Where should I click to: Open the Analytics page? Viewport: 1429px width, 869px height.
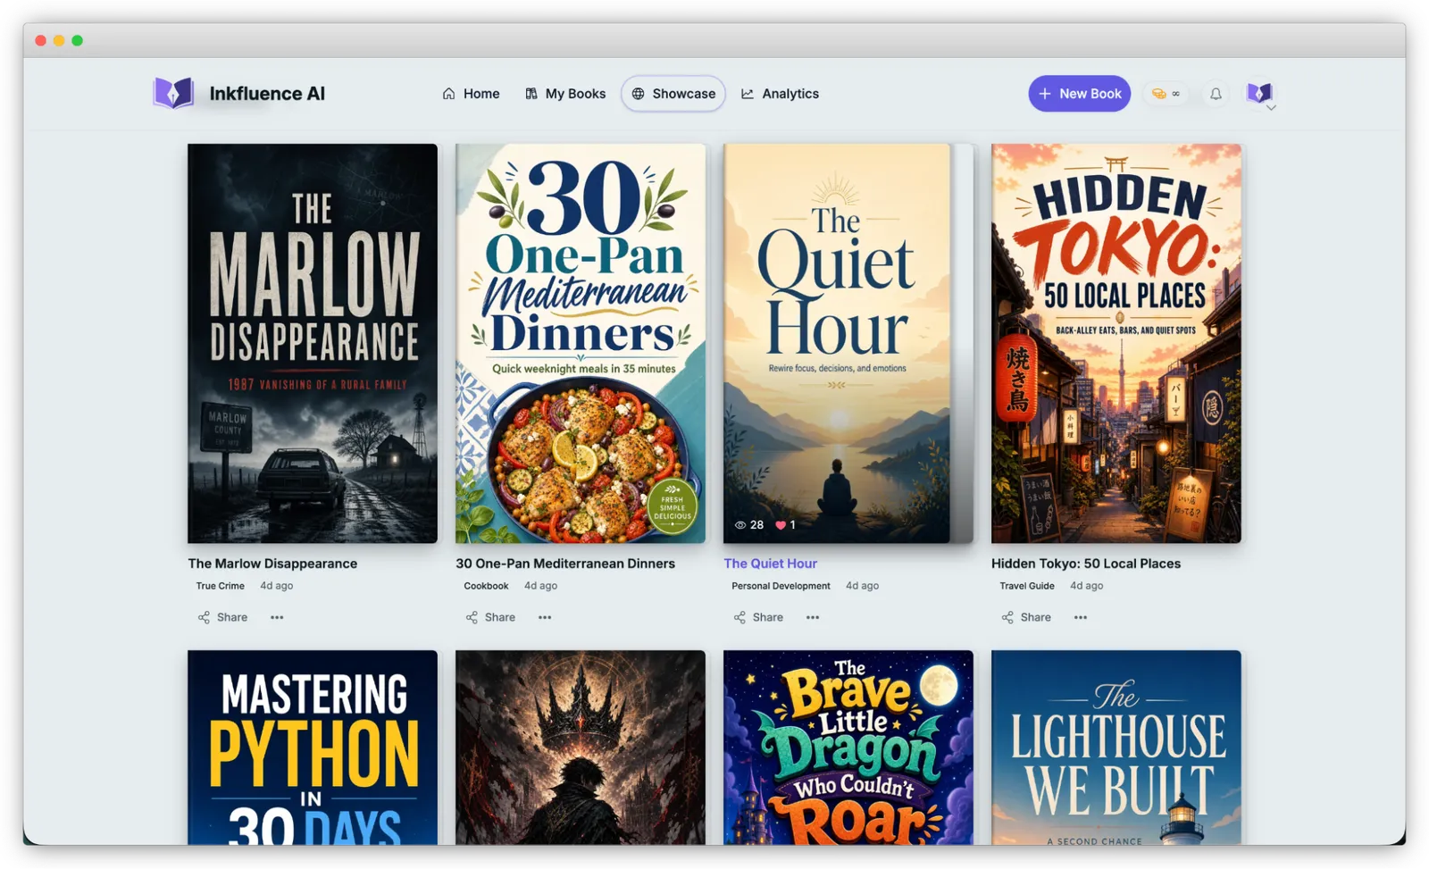click(780, 94)
